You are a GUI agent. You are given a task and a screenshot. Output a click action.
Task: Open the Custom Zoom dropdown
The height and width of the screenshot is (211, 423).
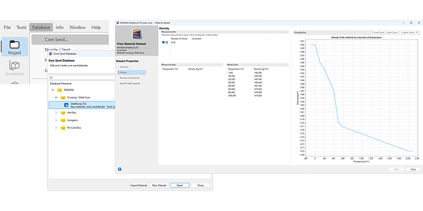click(x=409, y=32)
